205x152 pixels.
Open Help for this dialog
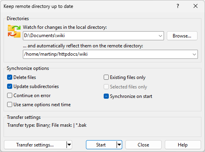coord(183,145)
